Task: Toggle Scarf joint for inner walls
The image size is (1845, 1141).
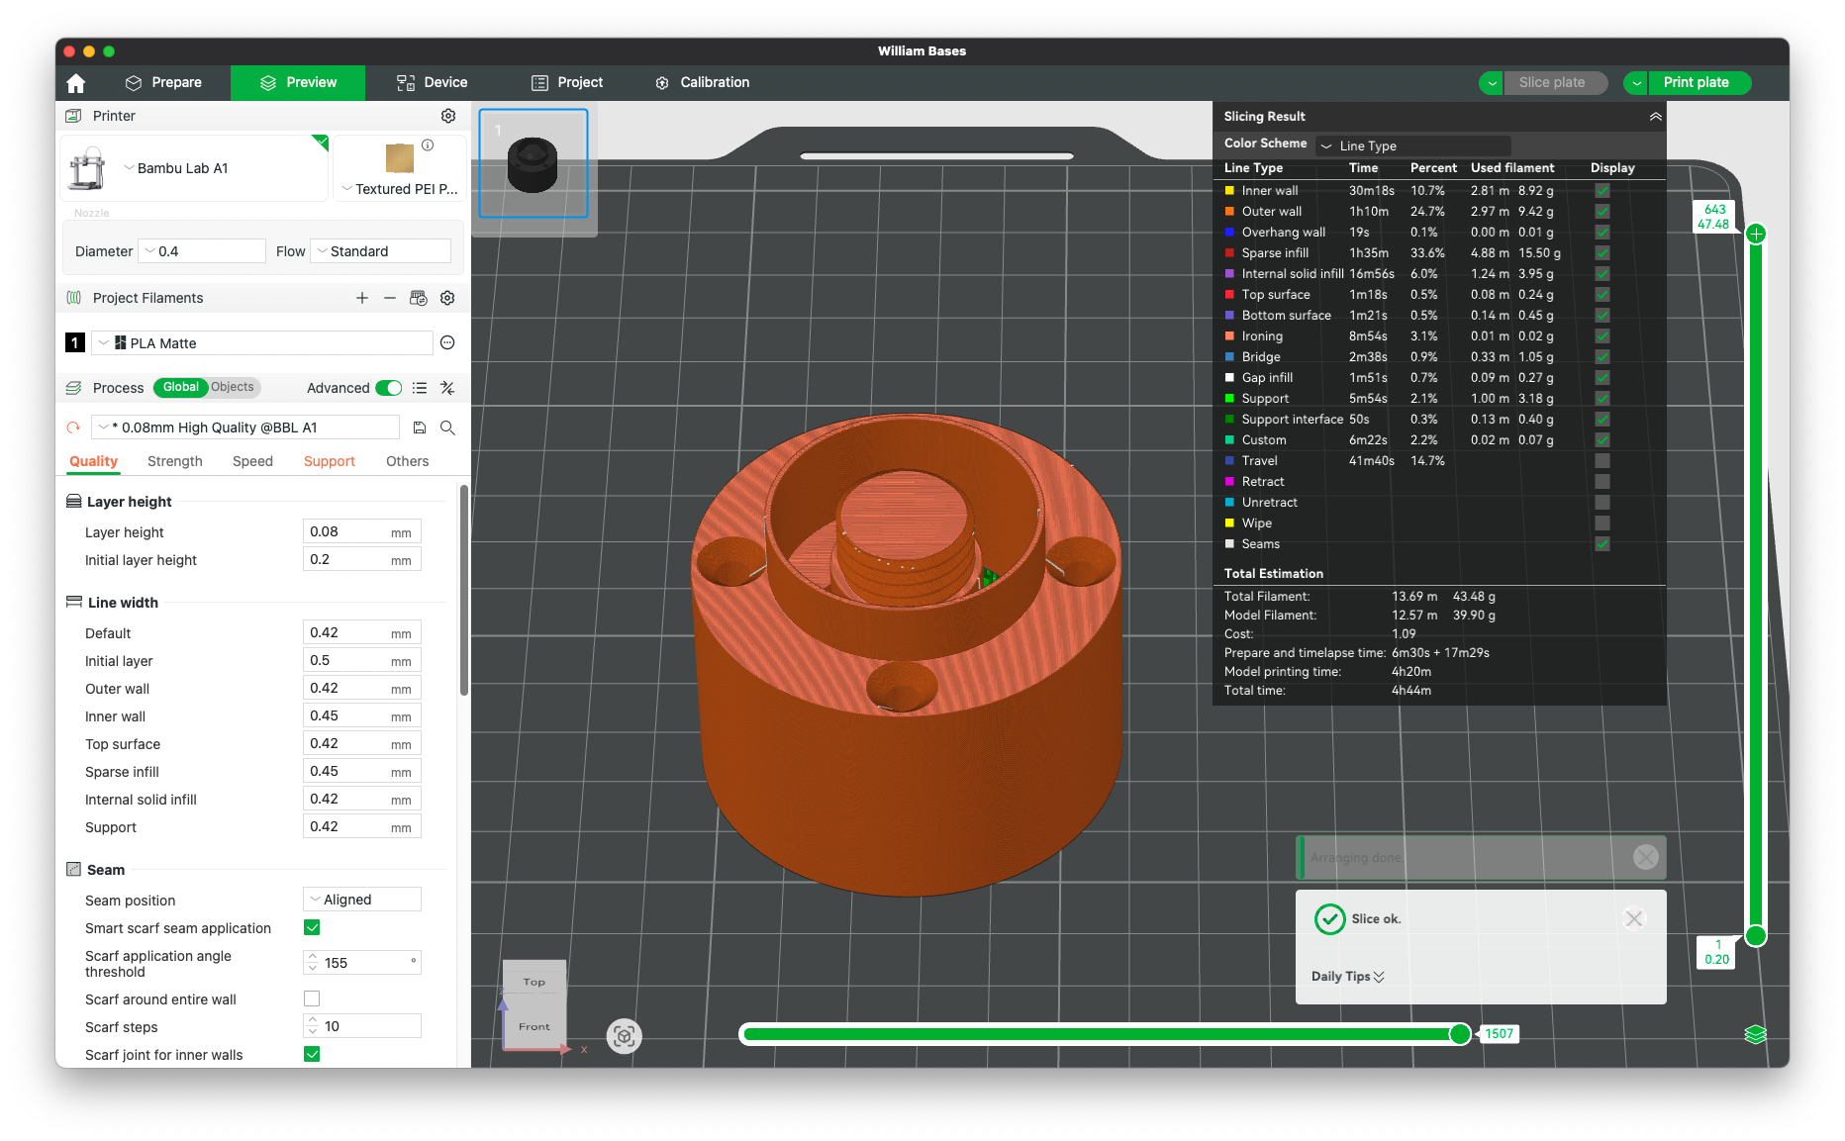Action: [312, 1054]
